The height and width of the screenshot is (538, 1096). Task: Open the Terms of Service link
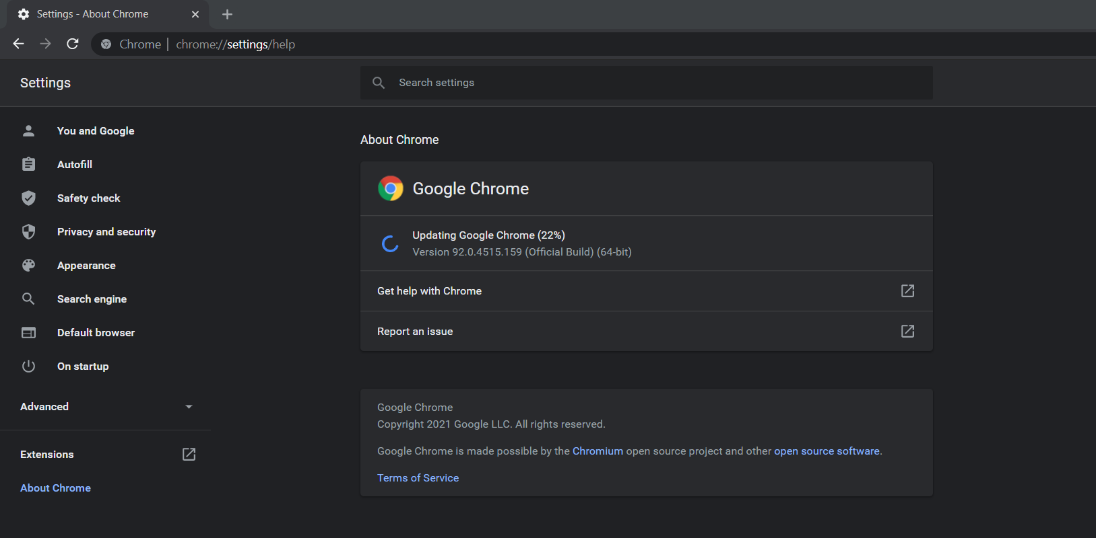(418, 478)
